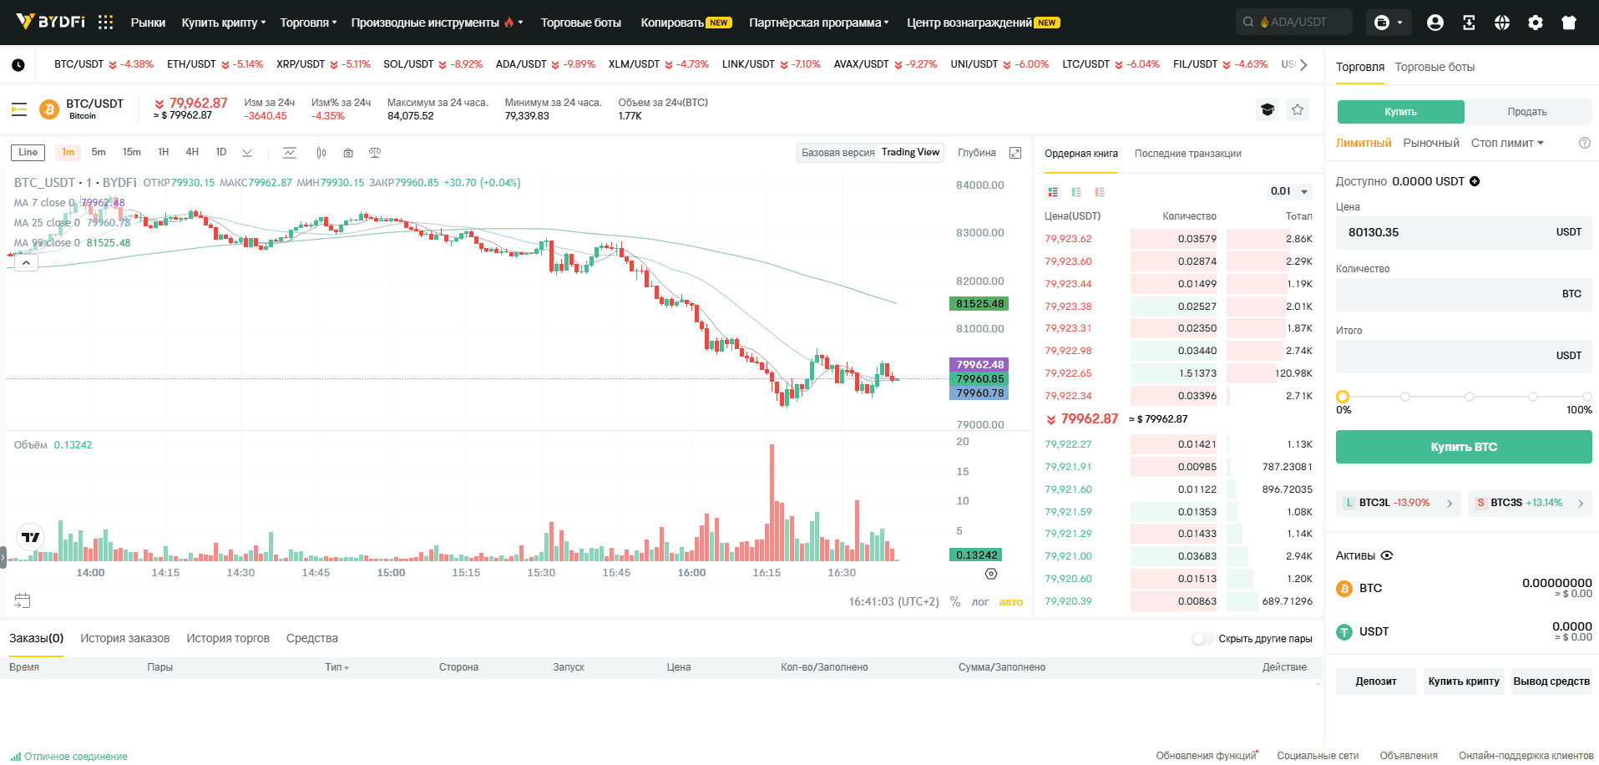
Task: Open the user profile icon
Action: [1435, 23]
